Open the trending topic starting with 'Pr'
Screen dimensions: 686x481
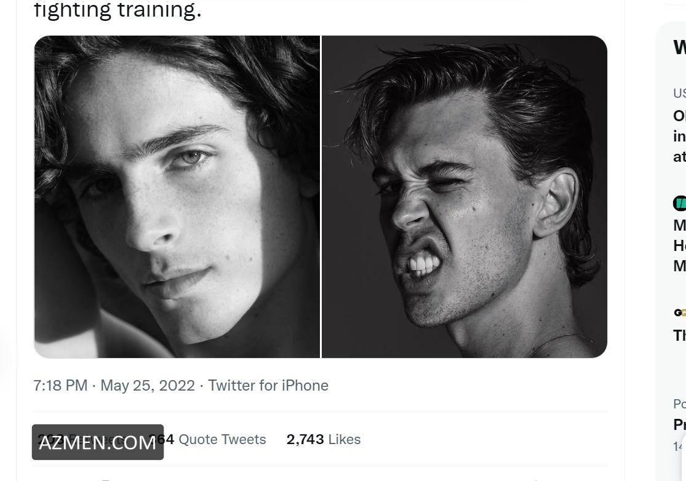679,424
